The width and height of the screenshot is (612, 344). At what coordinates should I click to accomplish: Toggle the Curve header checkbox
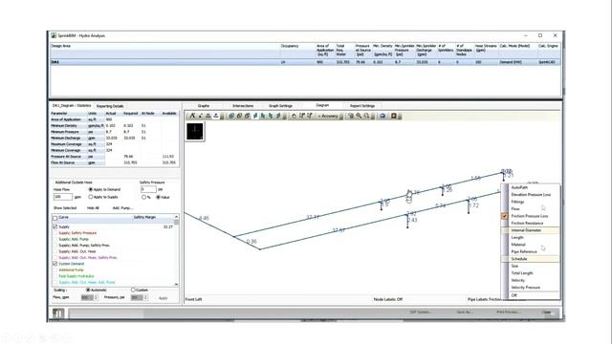tap(55, 218)
